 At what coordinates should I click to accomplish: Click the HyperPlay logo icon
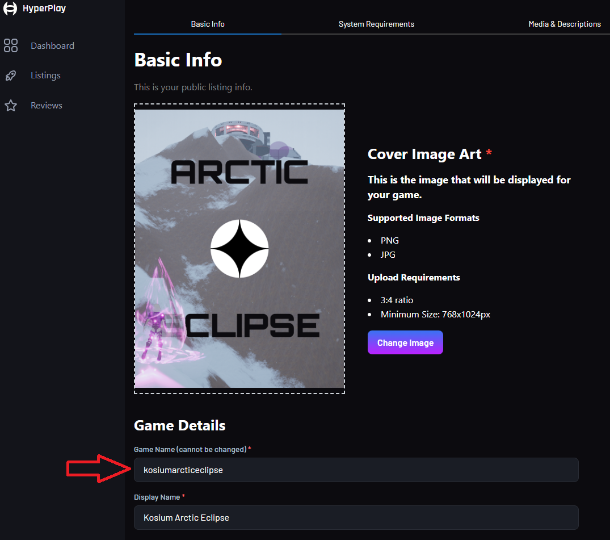point(10,8)
